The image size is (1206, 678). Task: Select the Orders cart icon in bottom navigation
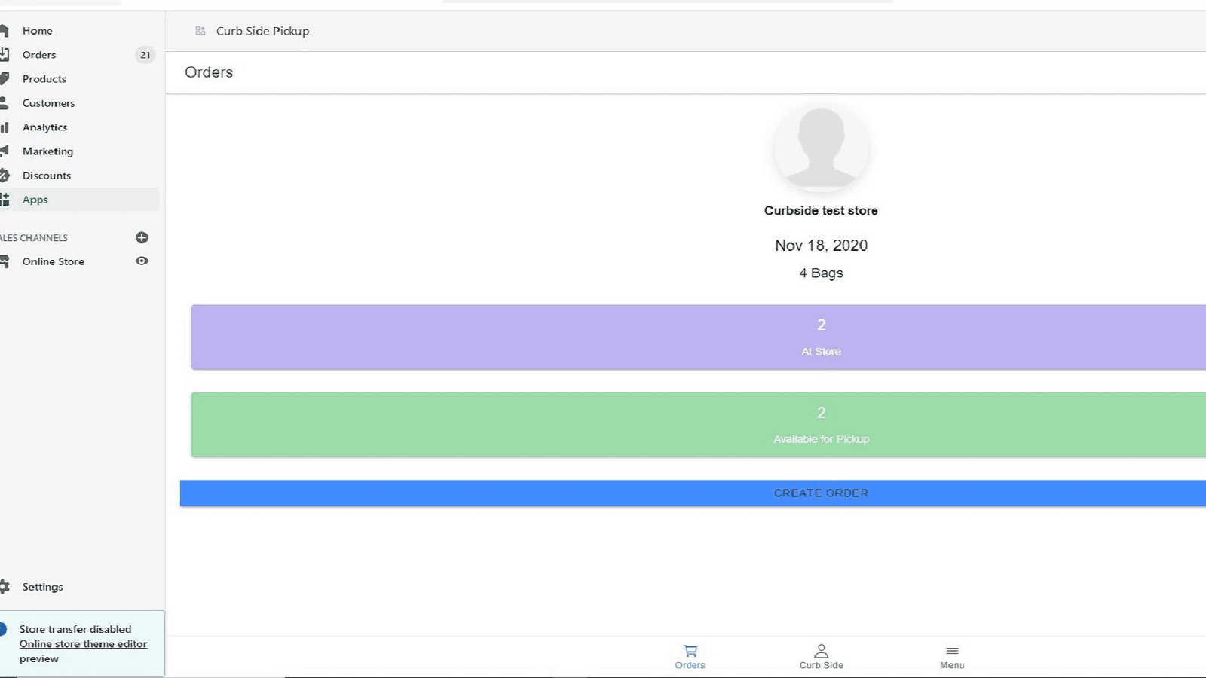click(x=690, y=652)
